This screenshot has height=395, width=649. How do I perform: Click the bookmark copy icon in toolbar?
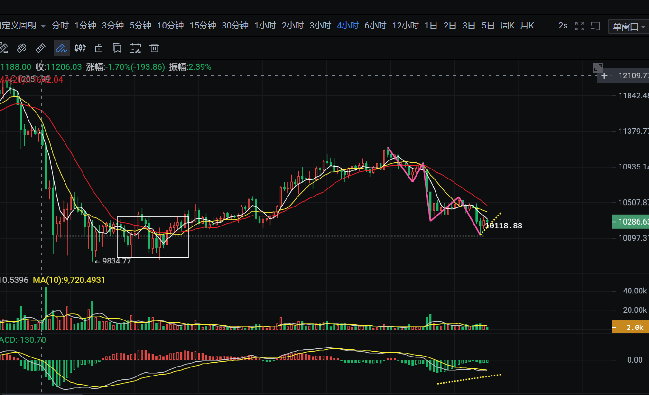coord(117,48)
